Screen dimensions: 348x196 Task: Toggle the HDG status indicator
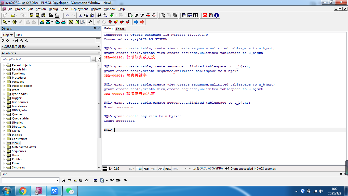(x=168, y=169)
